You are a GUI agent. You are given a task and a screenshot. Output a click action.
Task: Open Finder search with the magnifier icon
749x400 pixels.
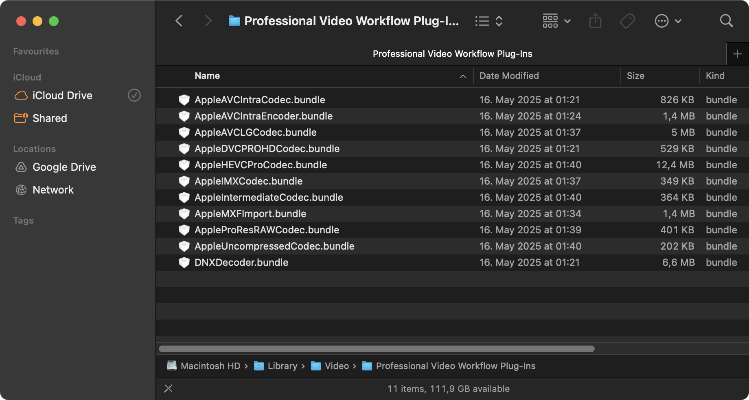[x=726, y=21]
